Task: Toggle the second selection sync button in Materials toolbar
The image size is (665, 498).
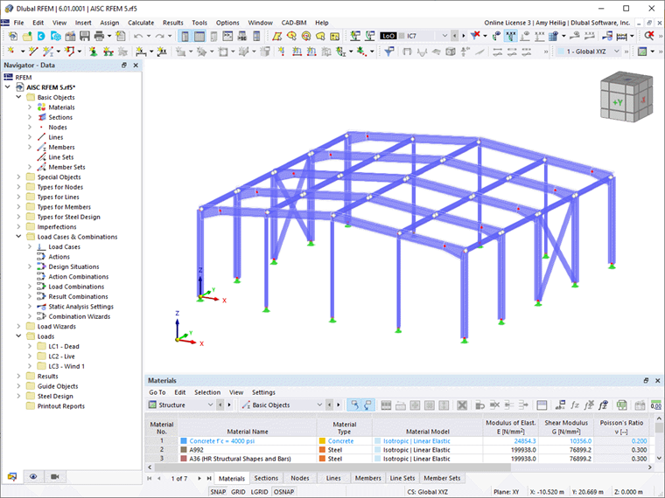Action: [367, 405]
